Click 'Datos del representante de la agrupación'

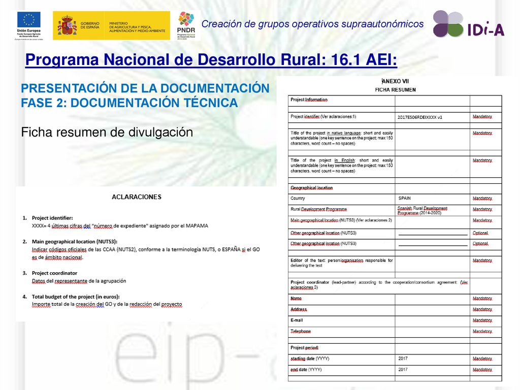79,281
